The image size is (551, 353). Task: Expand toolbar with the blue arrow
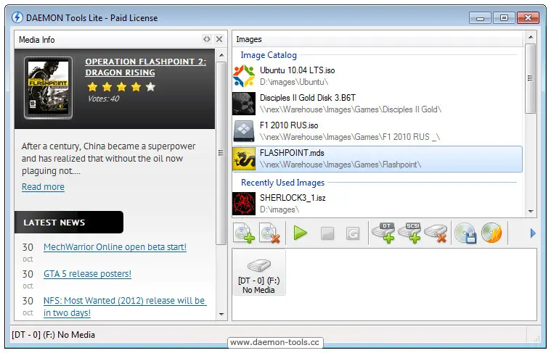(533, 233)
